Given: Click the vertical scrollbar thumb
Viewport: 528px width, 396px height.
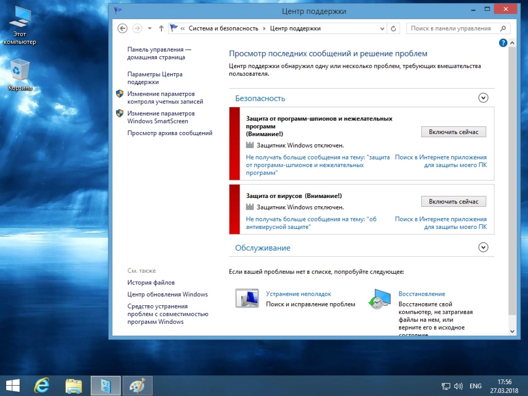Looking at the screenshot, I should coord(512,181).
